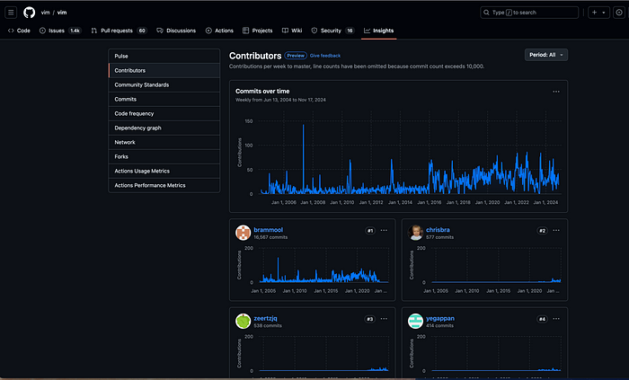
Task: Click the Give feedback link
Action: (x=326, y=55)
